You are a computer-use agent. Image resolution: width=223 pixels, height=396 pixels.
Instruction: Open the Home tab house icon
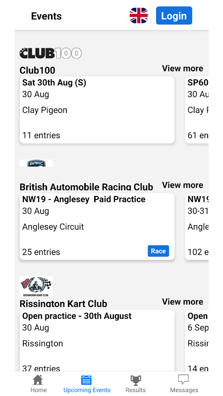(39, 380)
